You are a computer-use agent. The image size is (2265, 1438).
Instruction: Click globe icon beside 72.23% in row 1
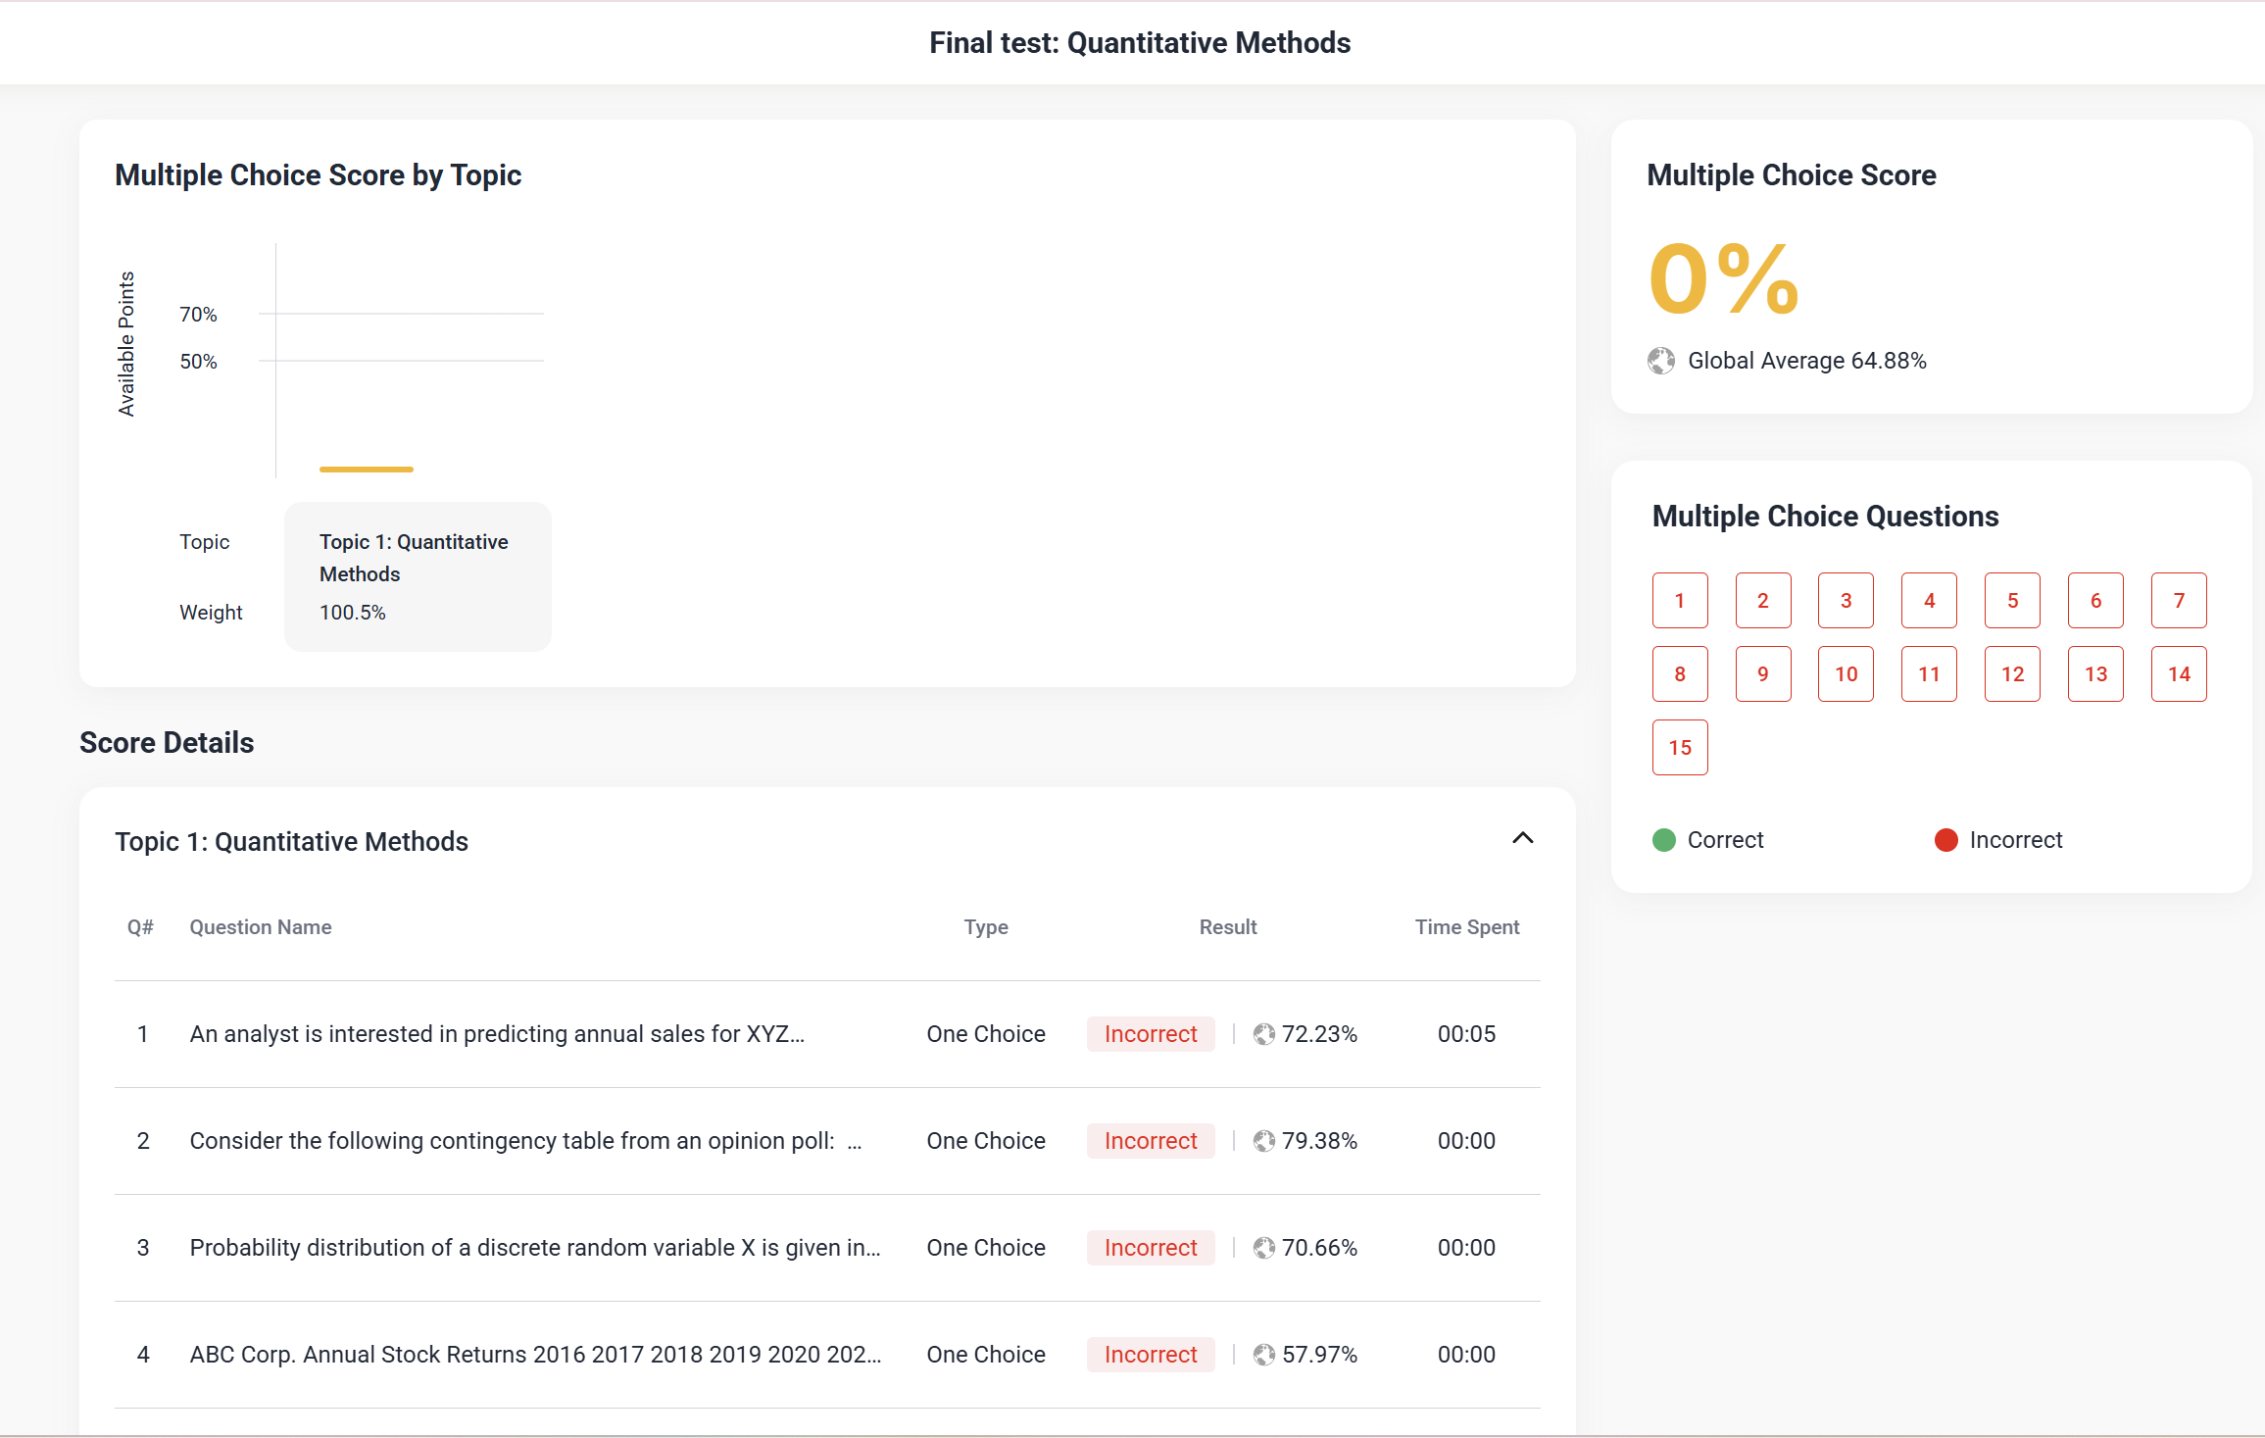[1264, 1034]
